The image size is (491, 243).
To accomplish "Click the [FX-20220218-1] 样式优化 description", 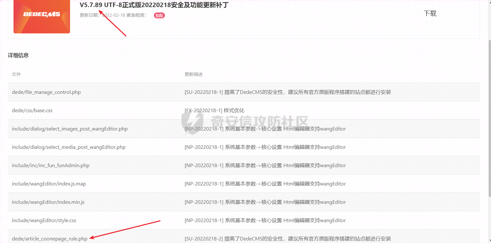I will (x=214, y=111).
